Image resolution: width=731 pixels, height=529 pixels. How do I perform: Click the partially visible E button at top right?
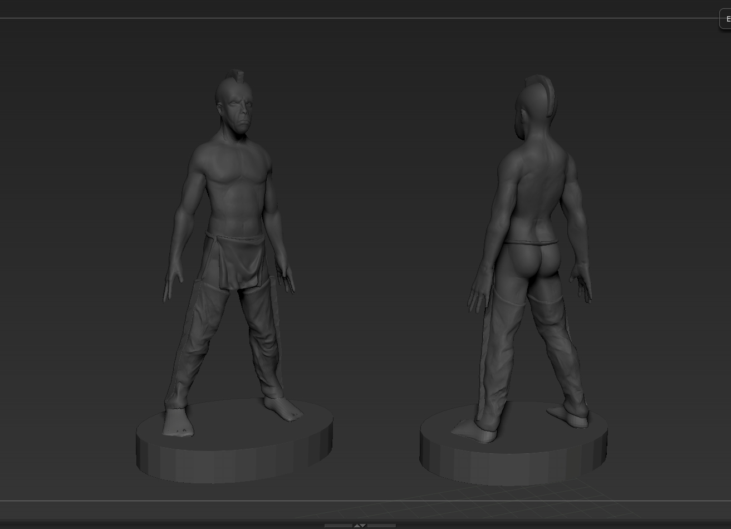727,19
